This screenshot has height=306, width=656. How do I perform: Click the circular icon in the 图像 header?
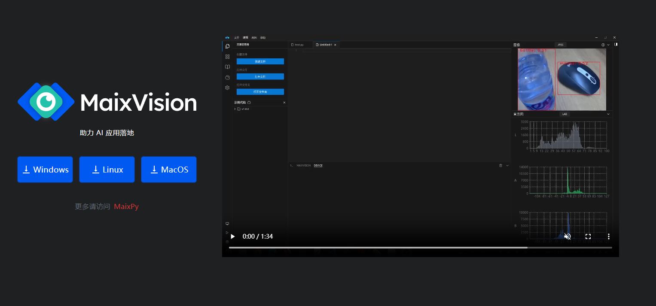click(x=603, y=45)
